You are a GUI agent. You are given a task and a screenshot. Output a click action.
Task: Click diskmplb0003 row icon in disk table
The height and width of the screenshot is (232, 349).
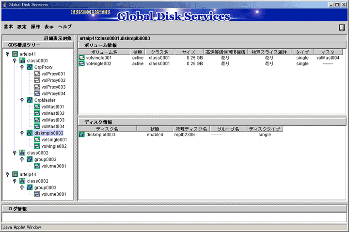point(82,134)
